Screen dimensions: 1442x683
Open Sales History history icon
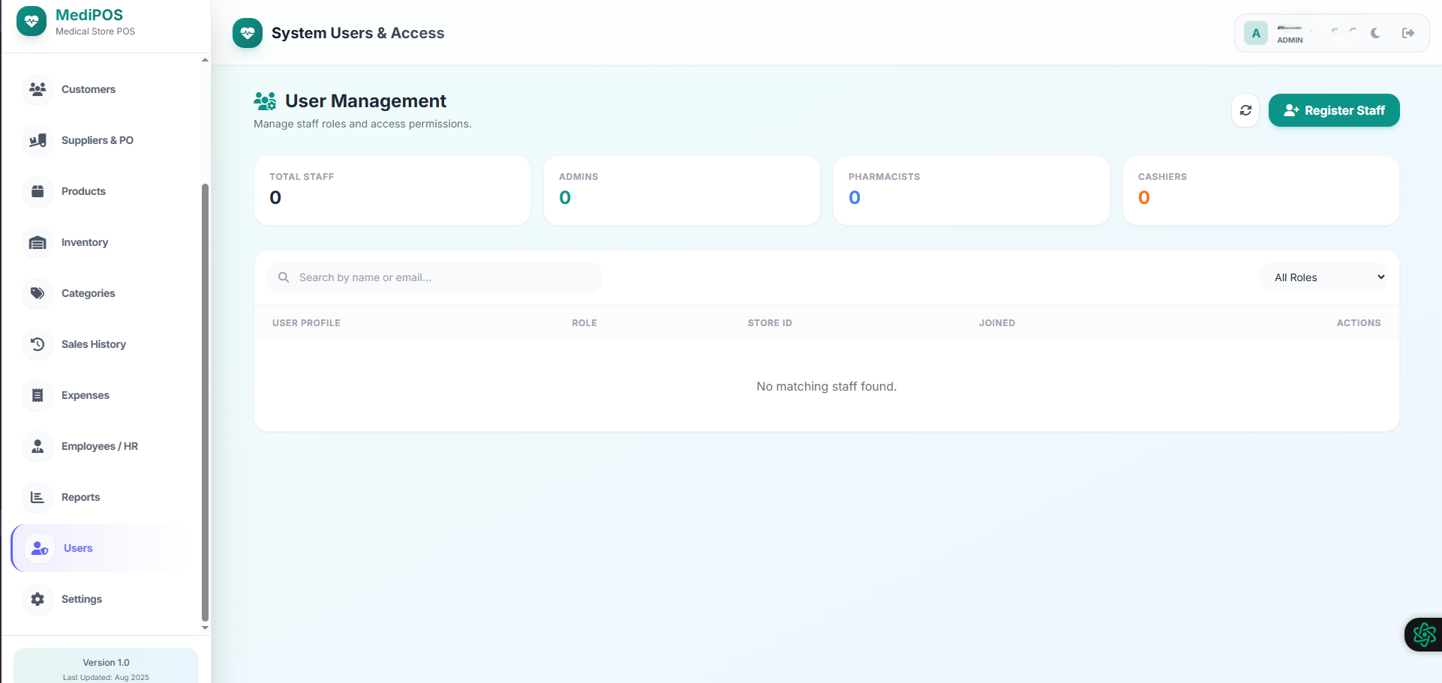coord(38,344)
